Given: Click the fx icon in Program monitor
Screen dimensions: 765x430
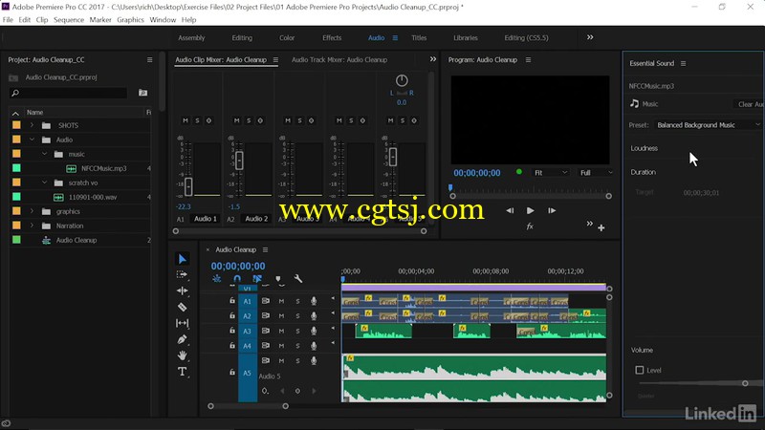Looking at the screenshot, I should pyautogui.click(x=530, y=226).
